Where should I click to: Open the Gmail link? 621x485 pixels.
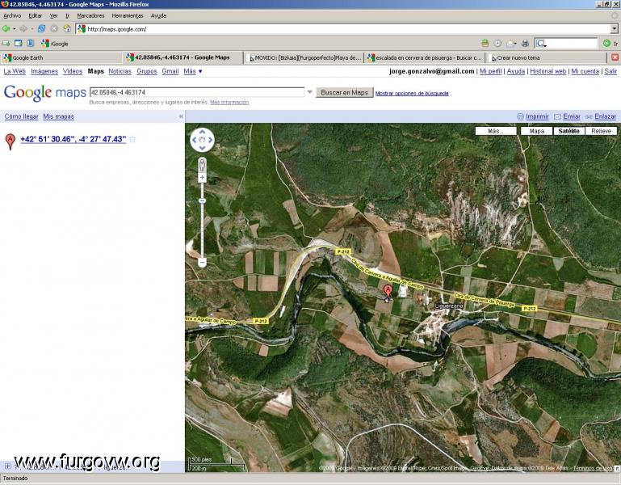(170, 71)
